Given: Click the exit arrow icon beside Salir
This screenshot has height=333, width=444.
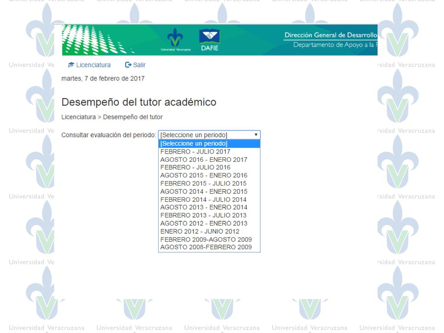Looking at the screenshot, I should tap(128, 65).
